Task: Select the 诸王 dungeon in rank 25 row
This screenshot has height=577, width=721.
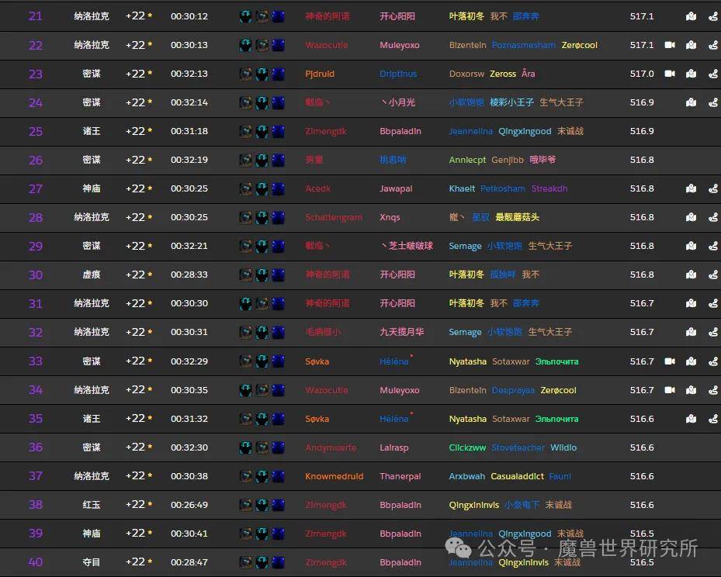Action: pyautogui.click(x=92, y=131)
